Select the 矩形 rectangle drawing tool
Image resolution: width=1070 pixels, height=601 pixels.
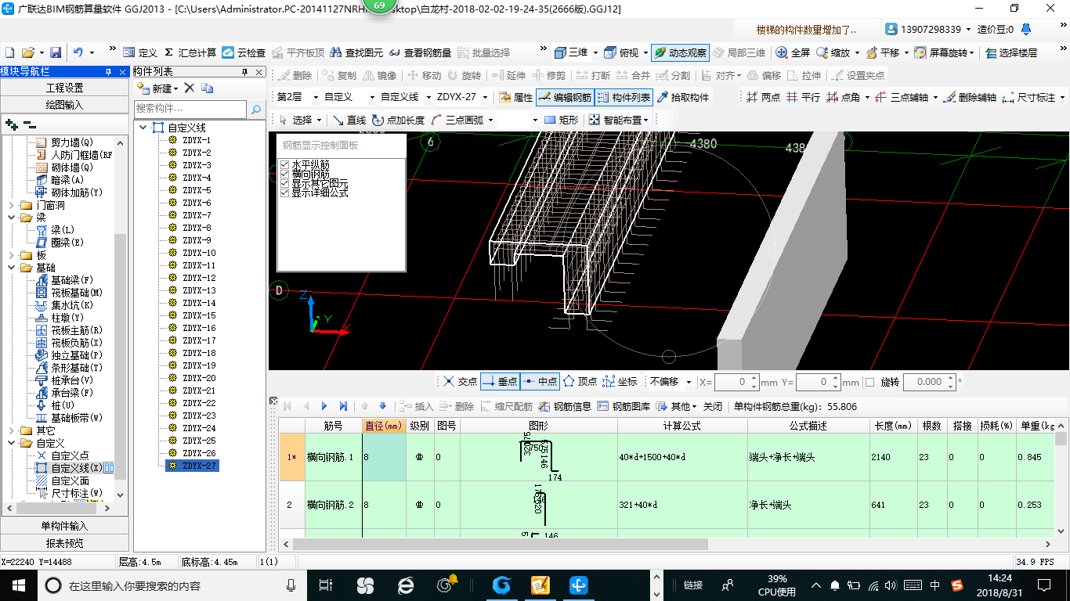pyautogui.click(x=561, y=120)
